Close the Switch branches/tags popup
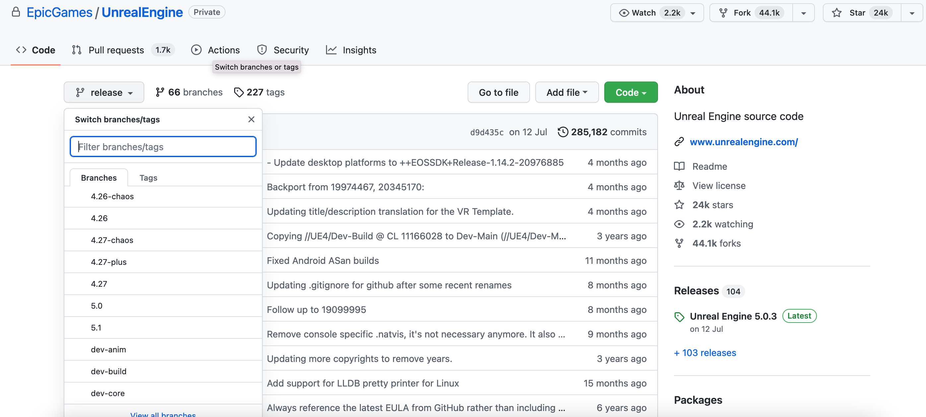 251,119
